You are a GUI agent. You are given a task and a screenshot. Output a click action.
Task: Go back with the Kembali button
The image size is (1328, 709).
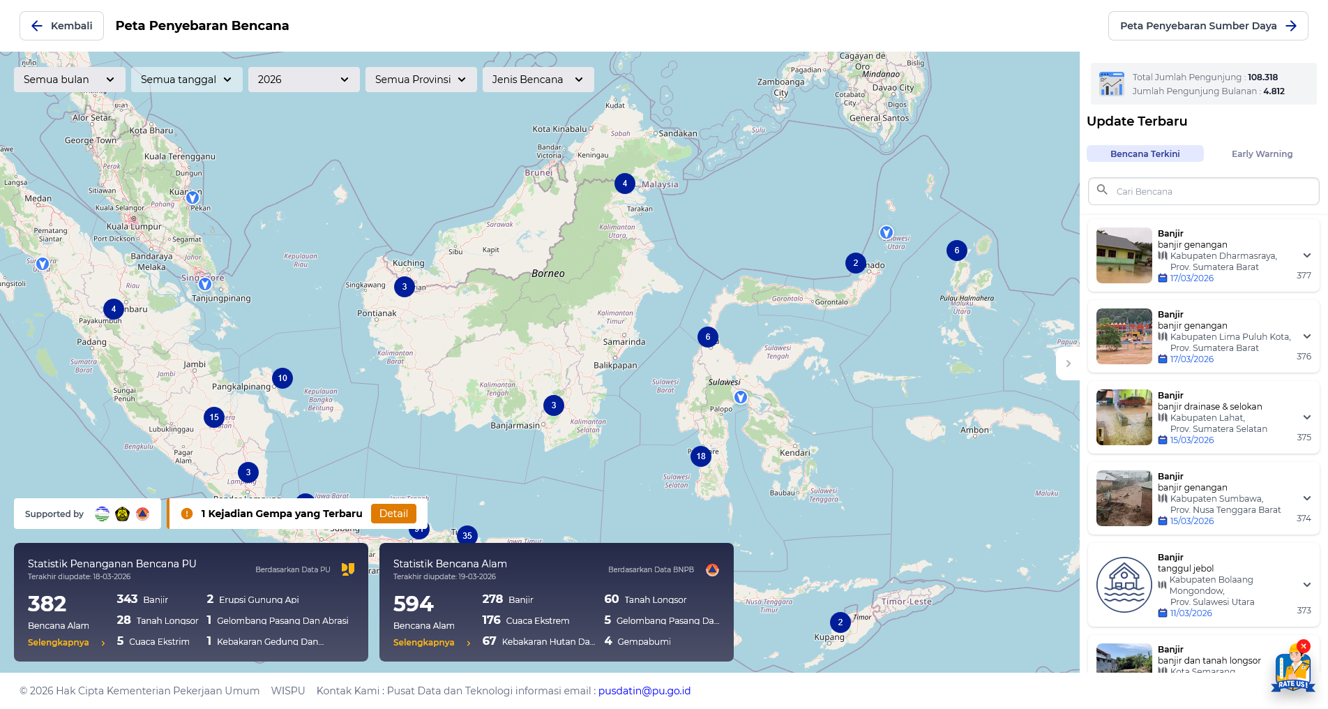(61, 26)
